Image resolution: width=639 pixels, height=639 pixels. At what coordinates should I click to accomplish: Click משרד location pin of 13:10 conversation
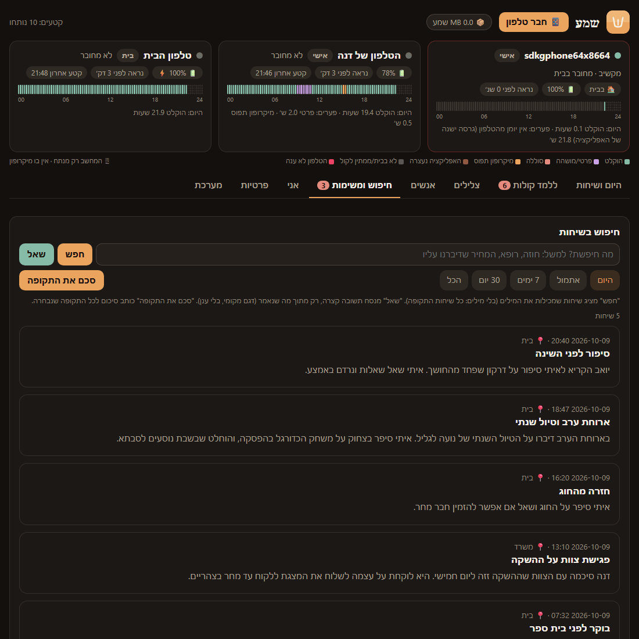[x=540, y=547]
